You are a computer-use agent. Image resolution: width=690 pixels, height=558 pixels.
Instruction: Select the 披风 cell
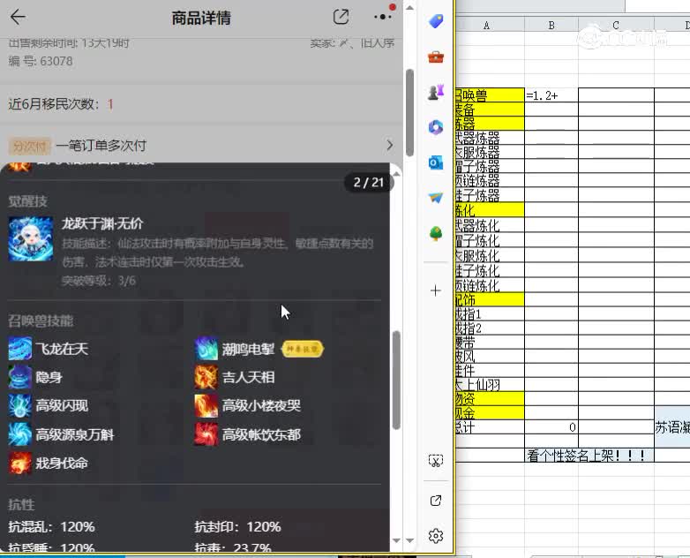pos(490,357)
